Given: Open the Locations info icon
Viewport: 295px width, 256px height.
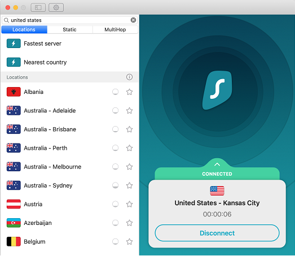Looking at the screenshot, I should pyautogui.click(x=129, y=77).
